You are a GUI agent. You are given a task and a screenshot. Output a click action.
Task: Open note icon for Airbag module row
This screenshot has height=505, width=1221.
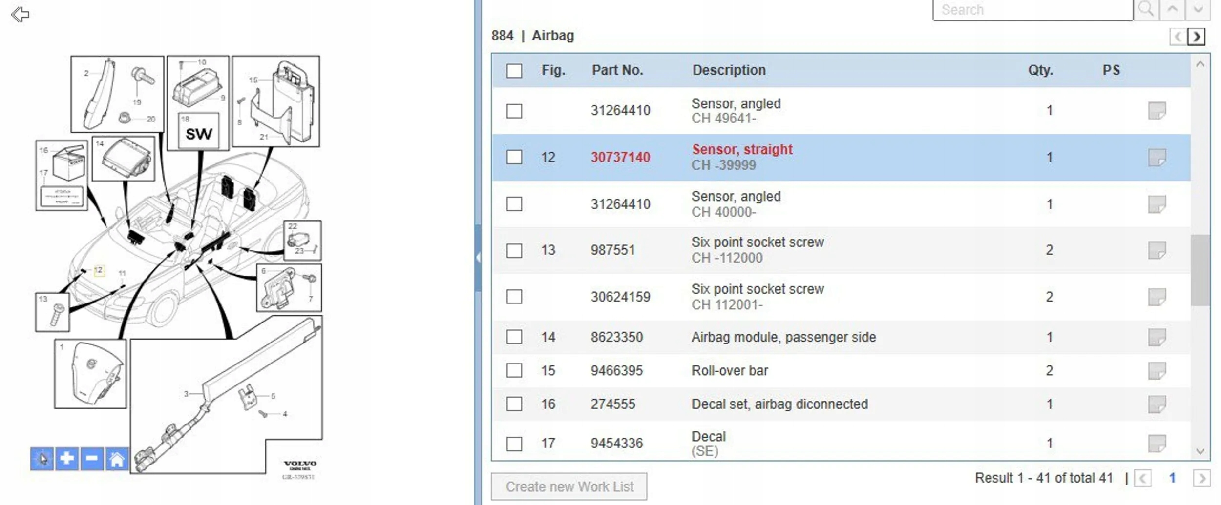pyautogui.click(x=1157, y=337)
